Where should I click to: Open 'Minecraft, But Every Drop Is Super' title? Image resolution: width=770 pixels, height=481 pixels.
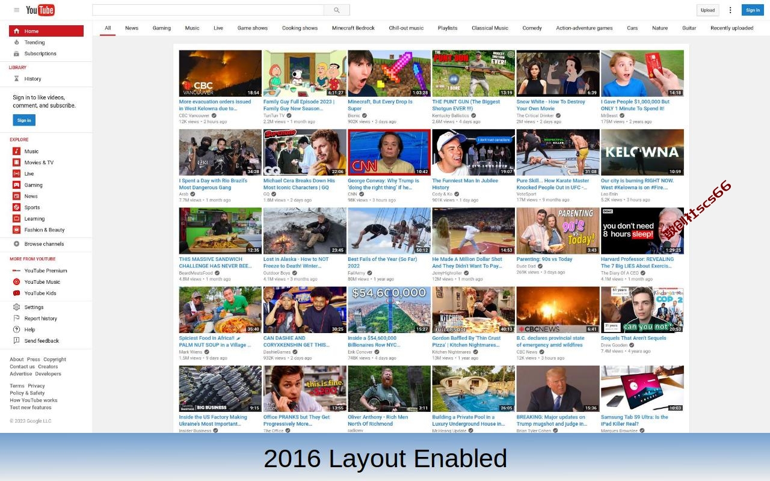pos(380,105)
